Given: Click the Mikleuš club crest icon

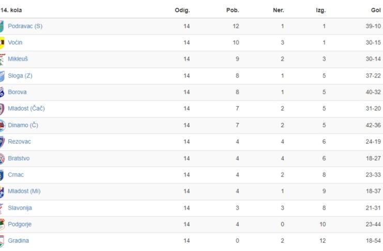Looking at the screenshot, I should pyautogui.click(x=2, y=59).
